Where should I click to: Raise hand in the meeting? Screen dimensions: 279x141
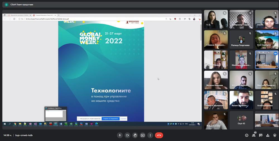tap(135, 135)
